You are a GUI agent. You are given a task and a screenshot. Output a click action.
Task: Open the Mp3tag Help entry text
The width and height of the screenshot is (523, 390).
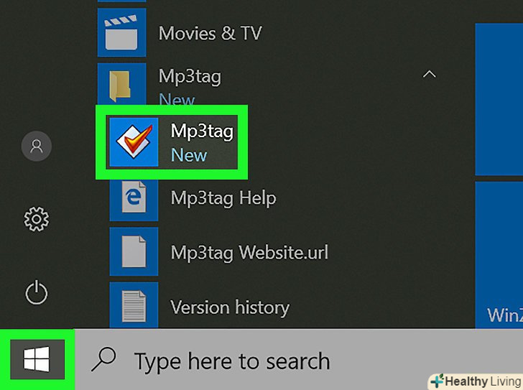[223, 198]
